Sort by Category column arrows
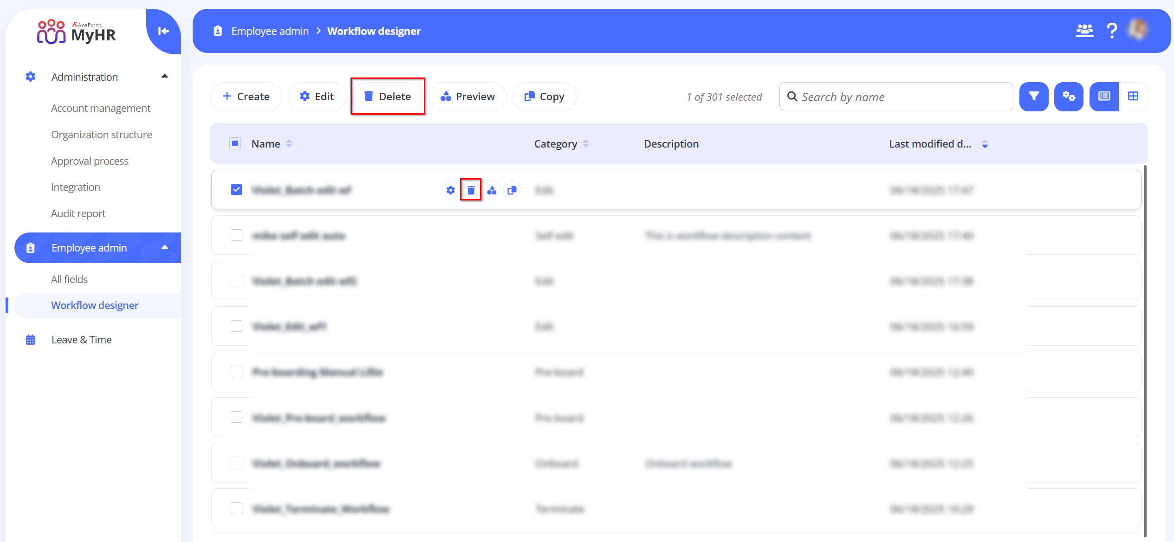The width and height of the screenshot is (1174, 542). tap(586, 143)
